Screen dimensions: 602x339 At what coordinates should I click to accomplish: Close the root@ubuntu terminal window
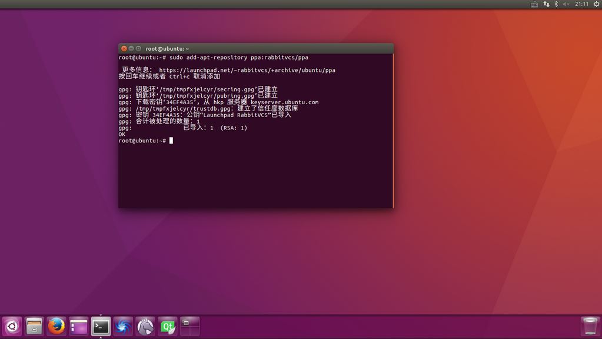(124, 48)
